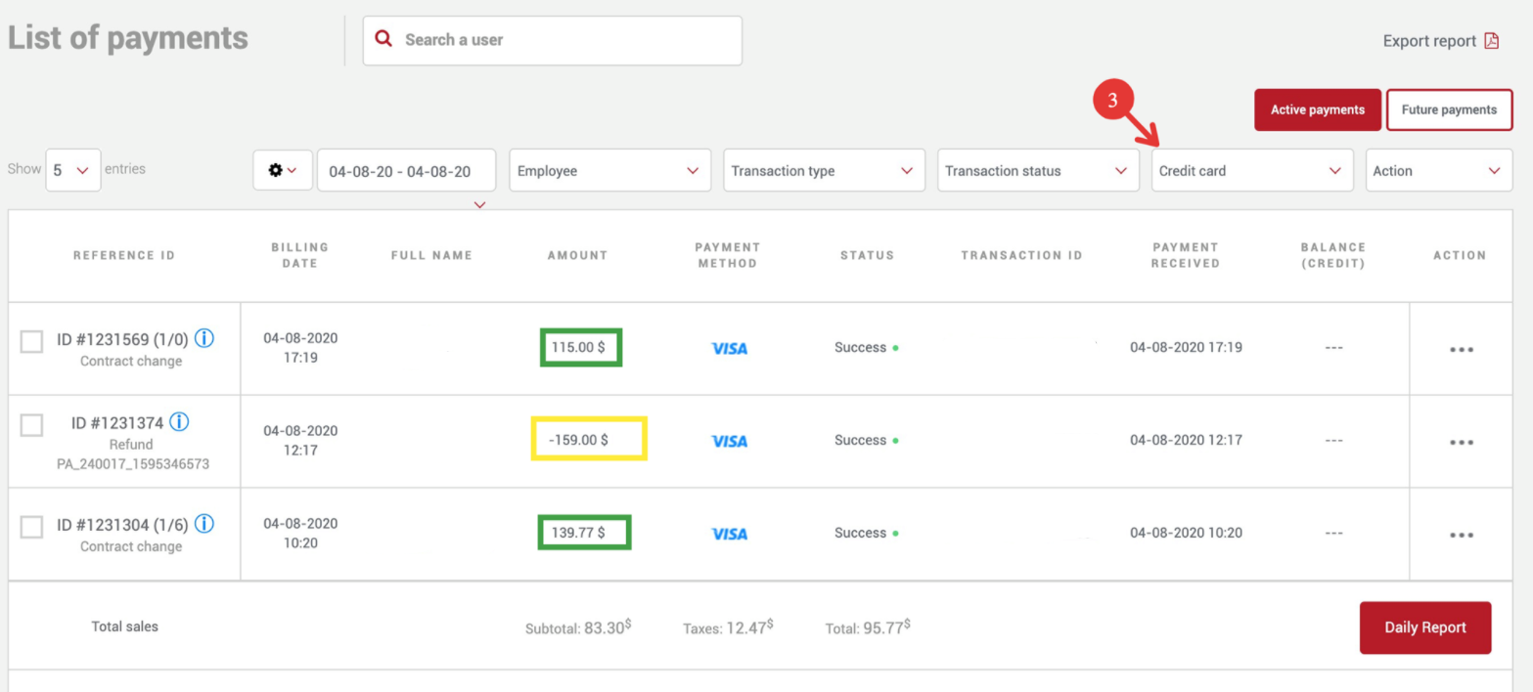The image size is (1533, 692).
Task: Tick the checkbox for ID #1231304
Action: (32, 527)
